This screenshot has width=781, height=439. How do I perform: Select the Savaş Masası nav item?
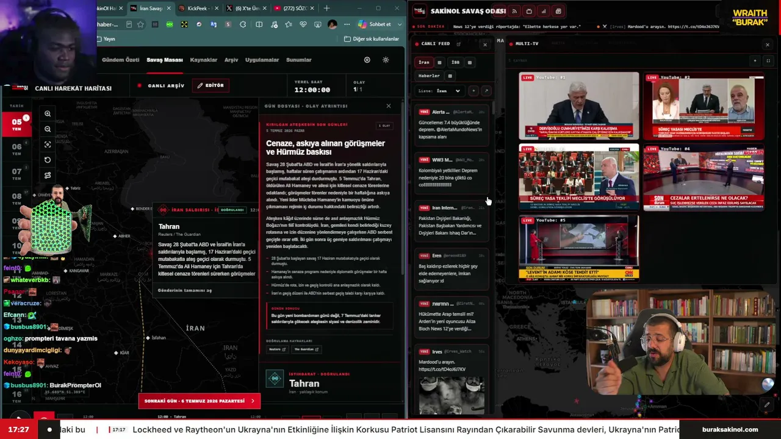[165, 60]
